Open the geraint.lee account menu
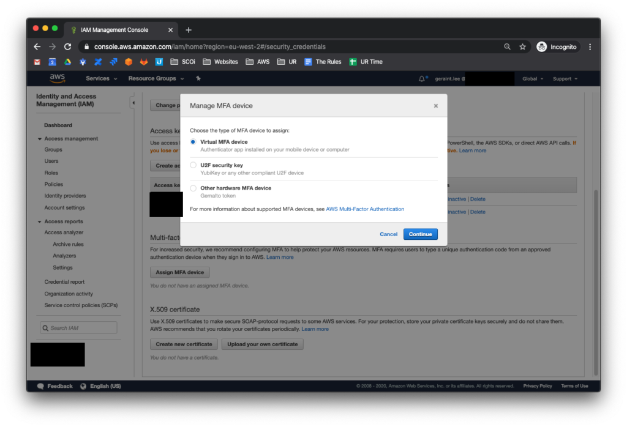Image resolution: width=627 pixels, height=427 pixels. [450, 79]
